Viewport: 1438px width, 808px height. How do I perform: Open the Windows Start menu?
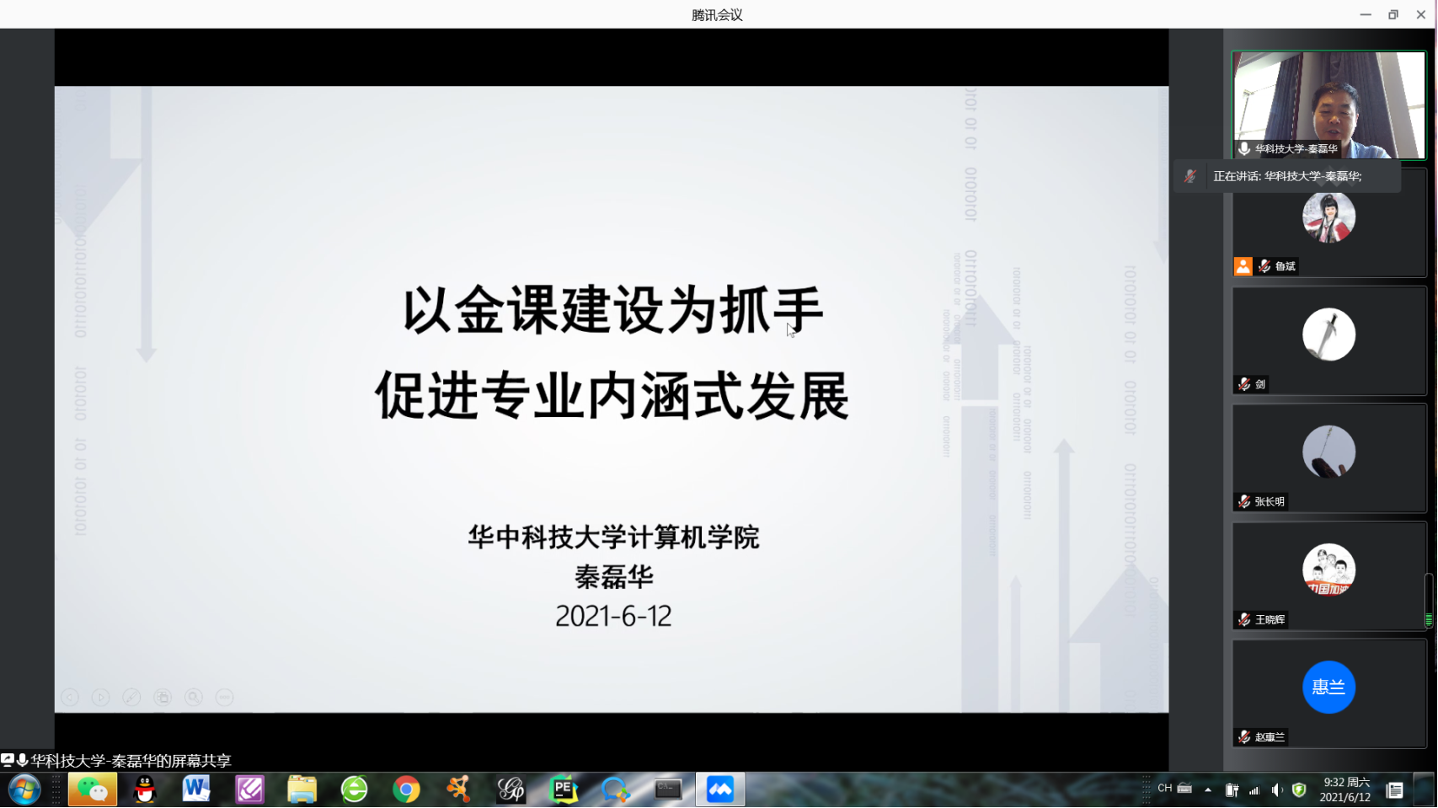point(24,789)
